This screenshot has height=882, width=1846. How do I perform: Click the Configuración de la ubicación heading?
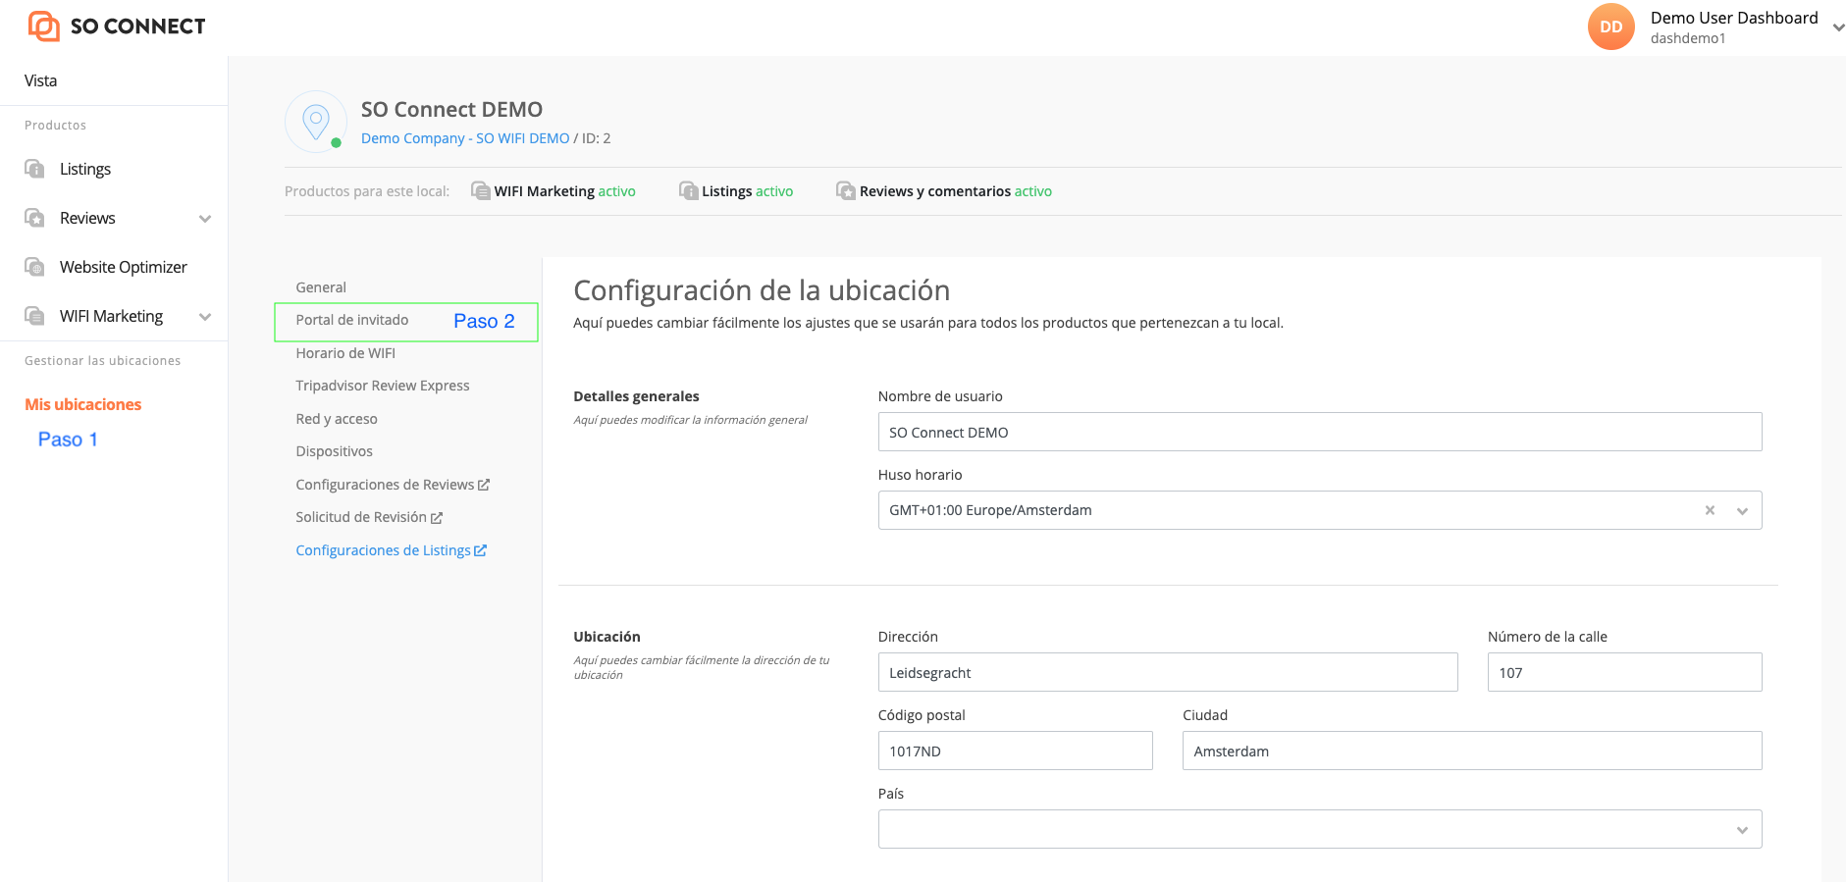point(762,290)
